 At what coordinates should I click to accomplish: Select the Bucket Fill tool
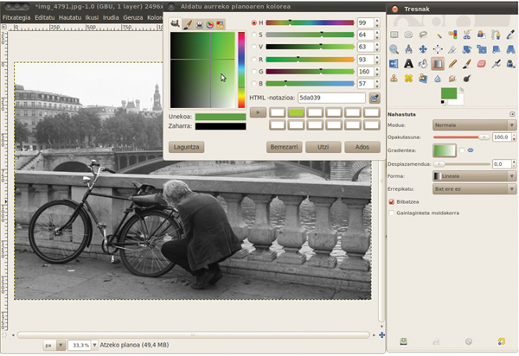423,64
